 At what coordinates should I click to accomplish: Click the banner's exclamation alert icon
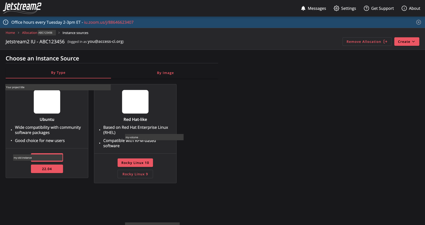coord(6,22)
